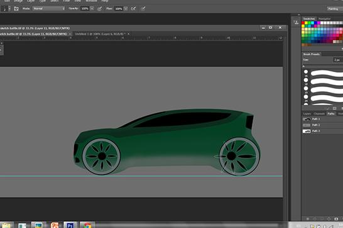The width and height of the screenshot is (343, 228).
Task: Open the brush preset picker dropdown
Action: 9,9
